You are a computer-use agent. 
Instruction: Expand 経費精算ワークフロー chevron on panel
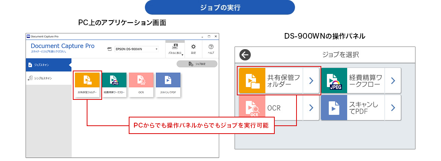[x=393, y=80]
